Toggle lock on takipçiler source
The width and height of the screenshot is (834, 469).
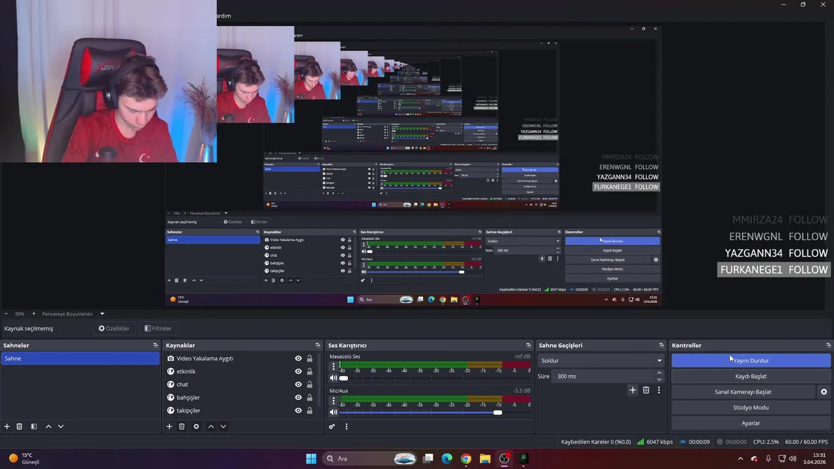[x=309, y=410]
